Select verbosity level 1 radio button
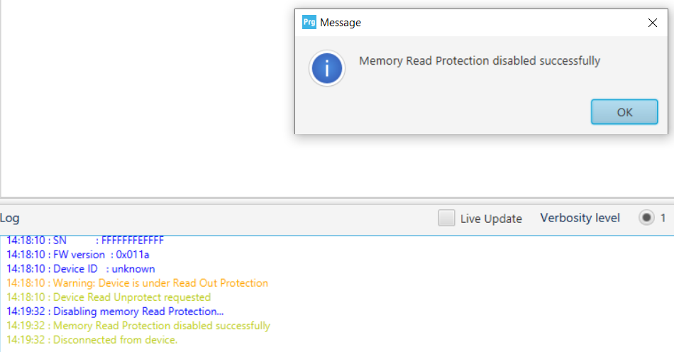This screenshot has width=674, height=352. [646, 218]
